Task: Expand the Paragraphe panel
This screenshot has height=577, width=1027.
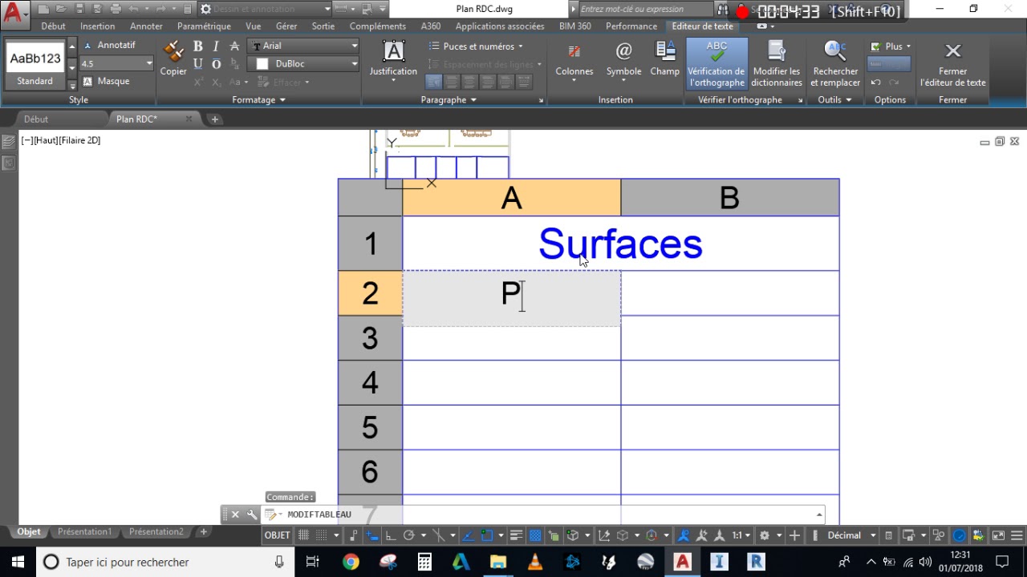Action: 449,100
